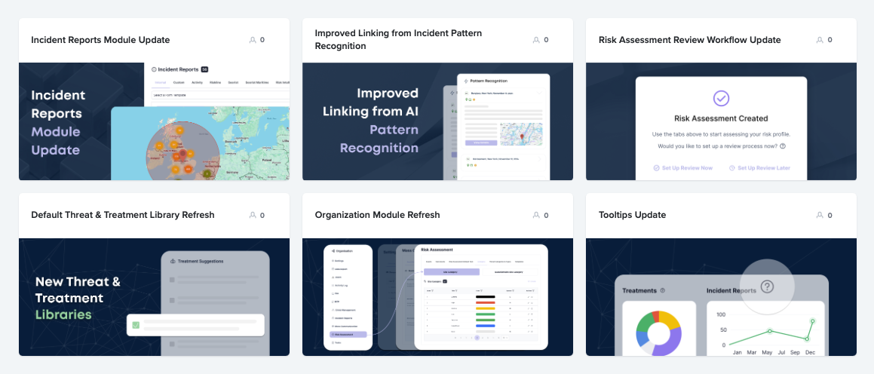
Task: Click the participant count 0 on Risk Assessment Review card
Action: [x=830, y=40]
